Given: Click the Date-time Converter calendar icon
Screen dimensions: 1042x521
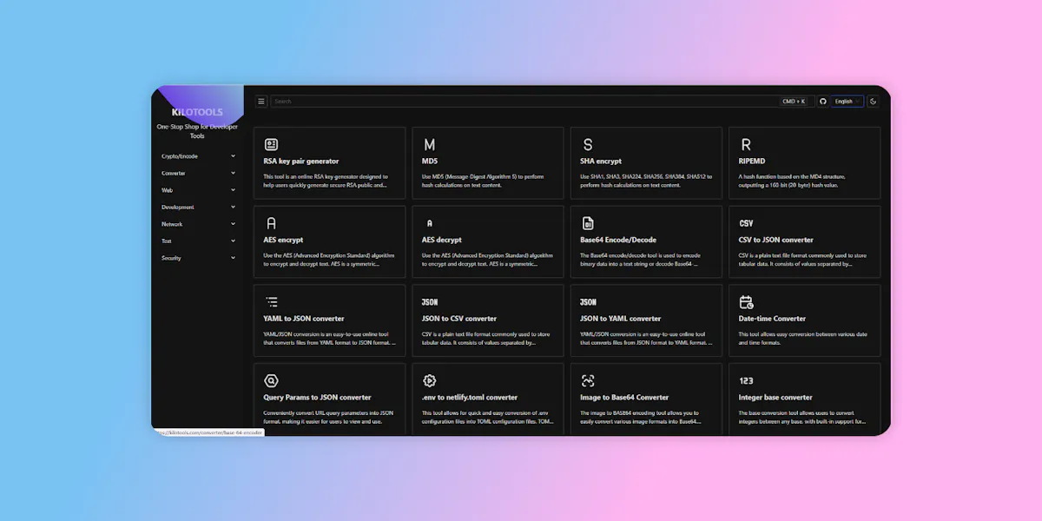Looking at the screenshot, I should point(746,302).
